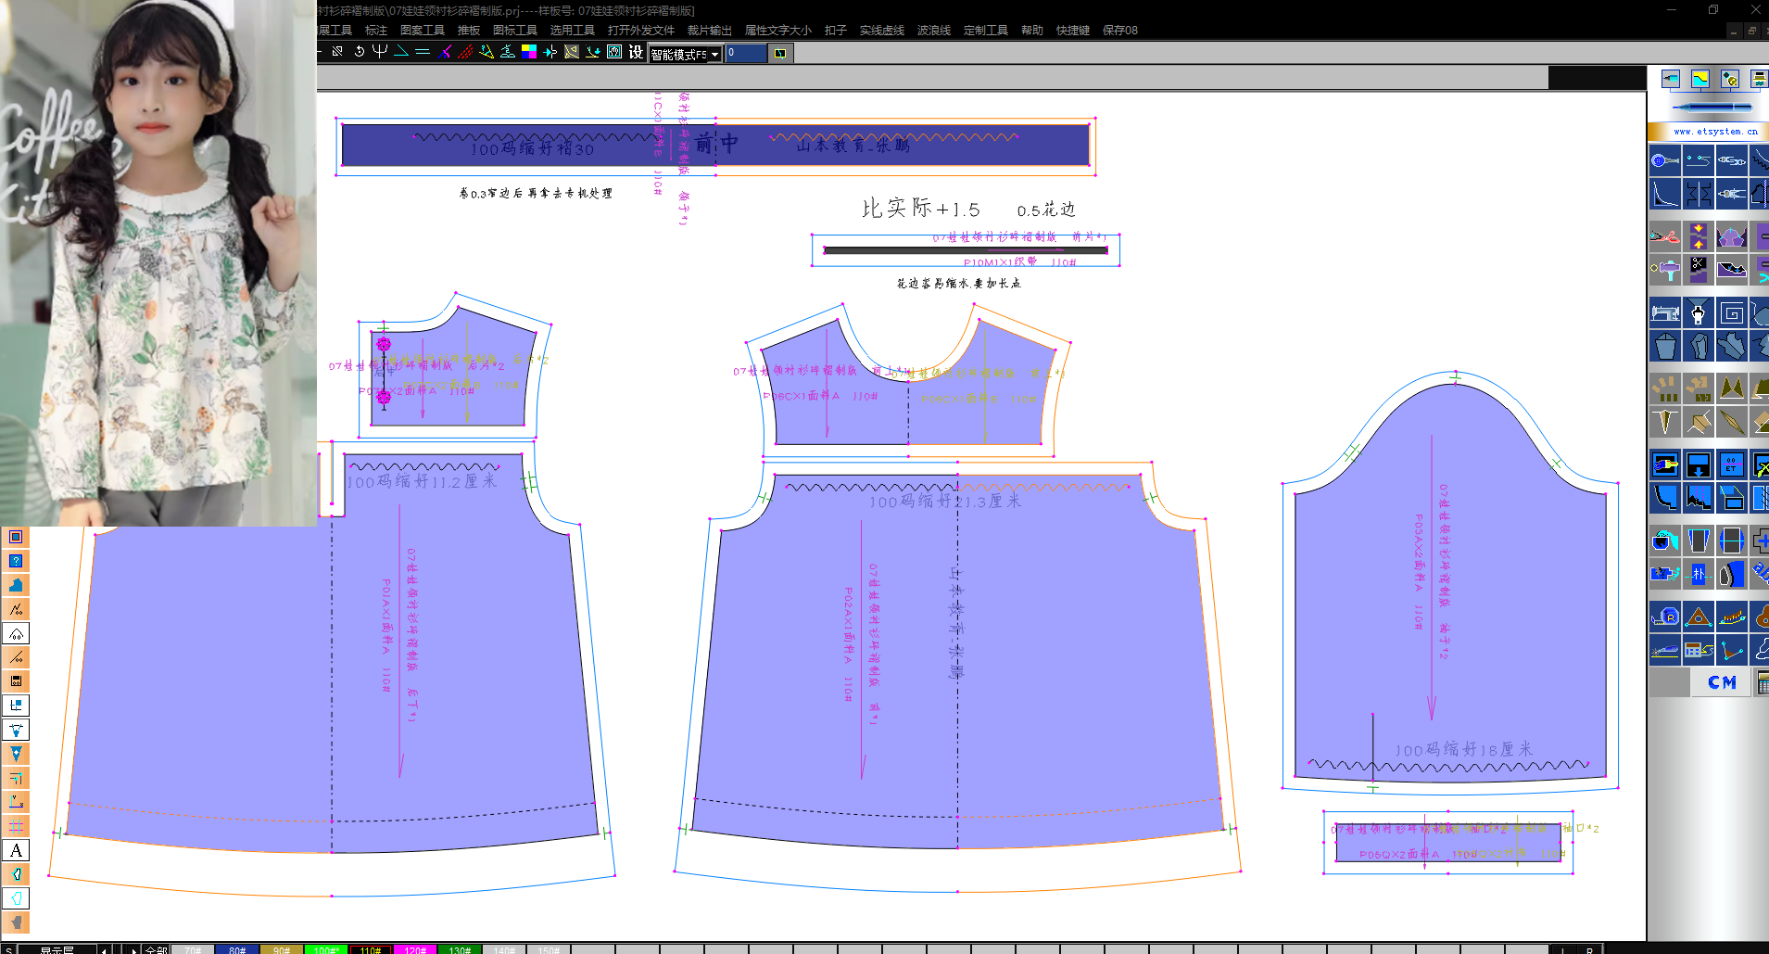Open the 选用工具 menu
The height and width of the screenshot is (954, 1769).
pyautogui.click(x=573, y=31)
